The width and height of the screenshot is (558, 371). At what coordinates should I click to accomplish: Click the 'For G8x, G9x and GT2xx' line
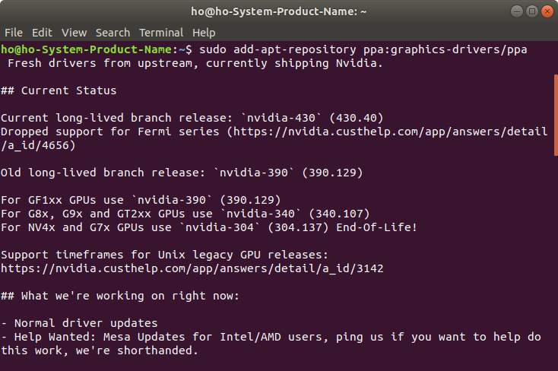(x=185, y=214)
